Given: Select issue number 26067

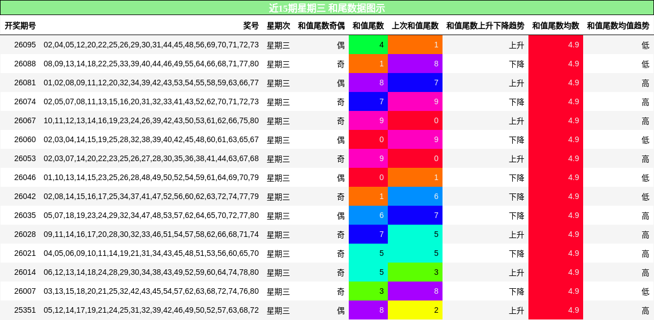Looking at the screenshot, I should [x=25, y=121].
